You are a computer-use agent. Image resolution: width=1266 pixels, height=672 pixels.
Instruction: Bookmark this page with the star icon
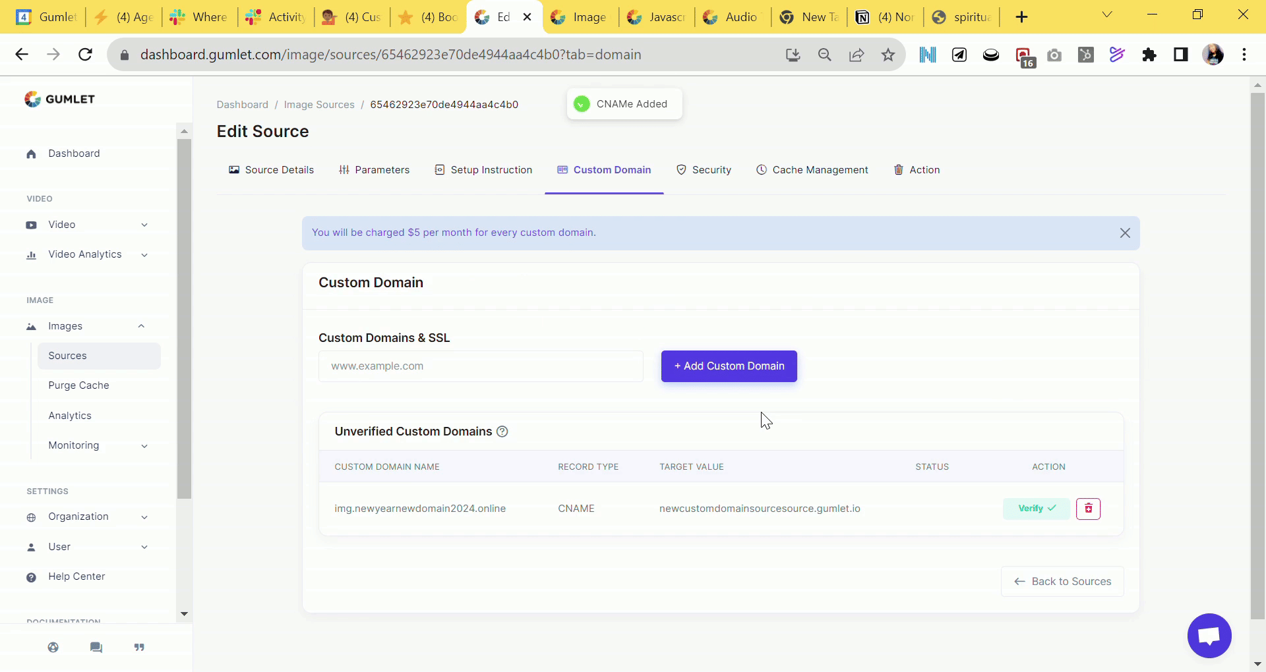[888, 55]
